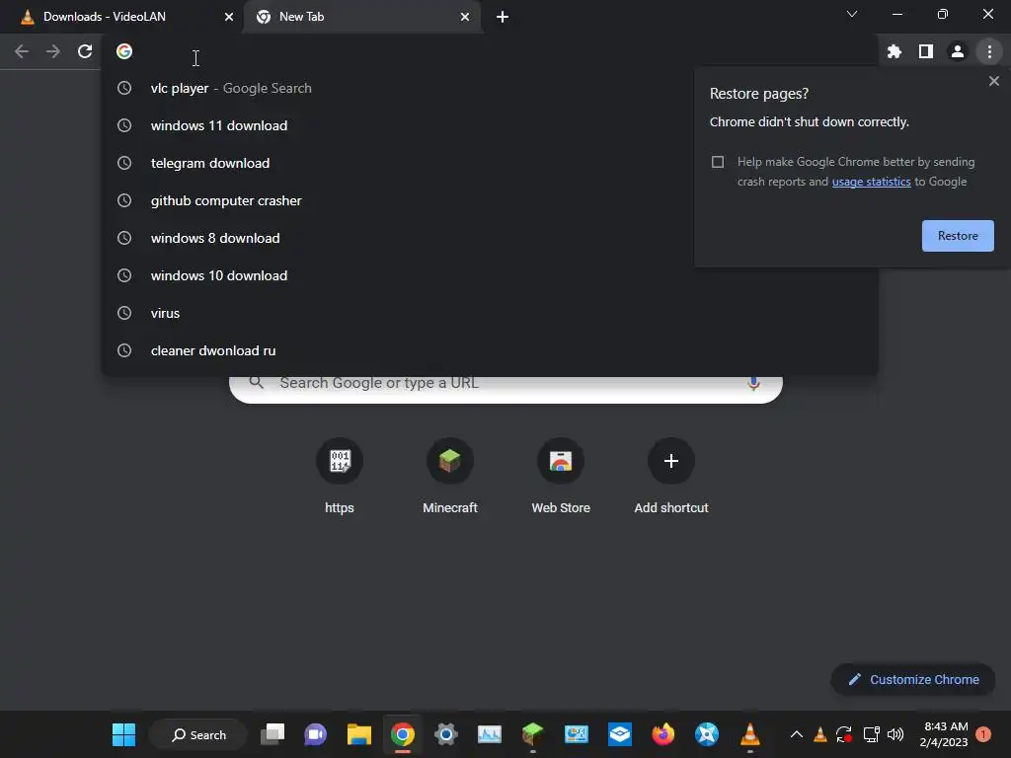Click the Restore button

point(958,236)
